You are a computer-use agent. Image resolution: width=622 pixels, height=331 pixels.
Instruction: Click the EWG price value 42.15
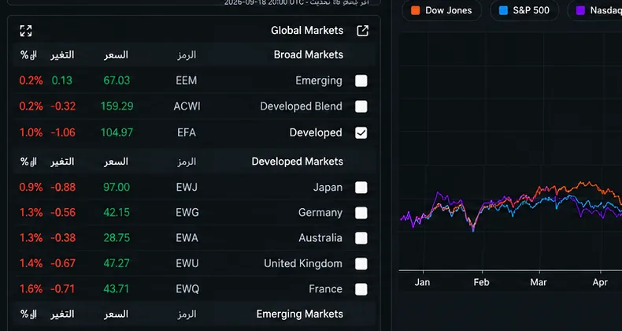click(x=117, y=213)
